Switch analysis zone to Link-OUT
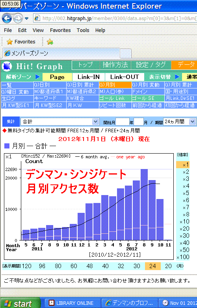Image resolution: width=197 pixels, height=308 pixels. tap(125, 77)
